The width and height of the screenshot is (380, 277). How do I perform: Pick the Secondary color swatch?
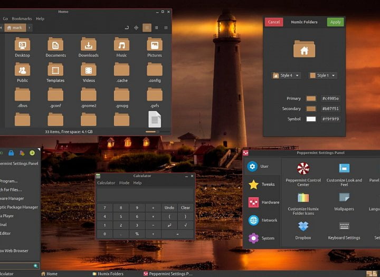[311, 109]
